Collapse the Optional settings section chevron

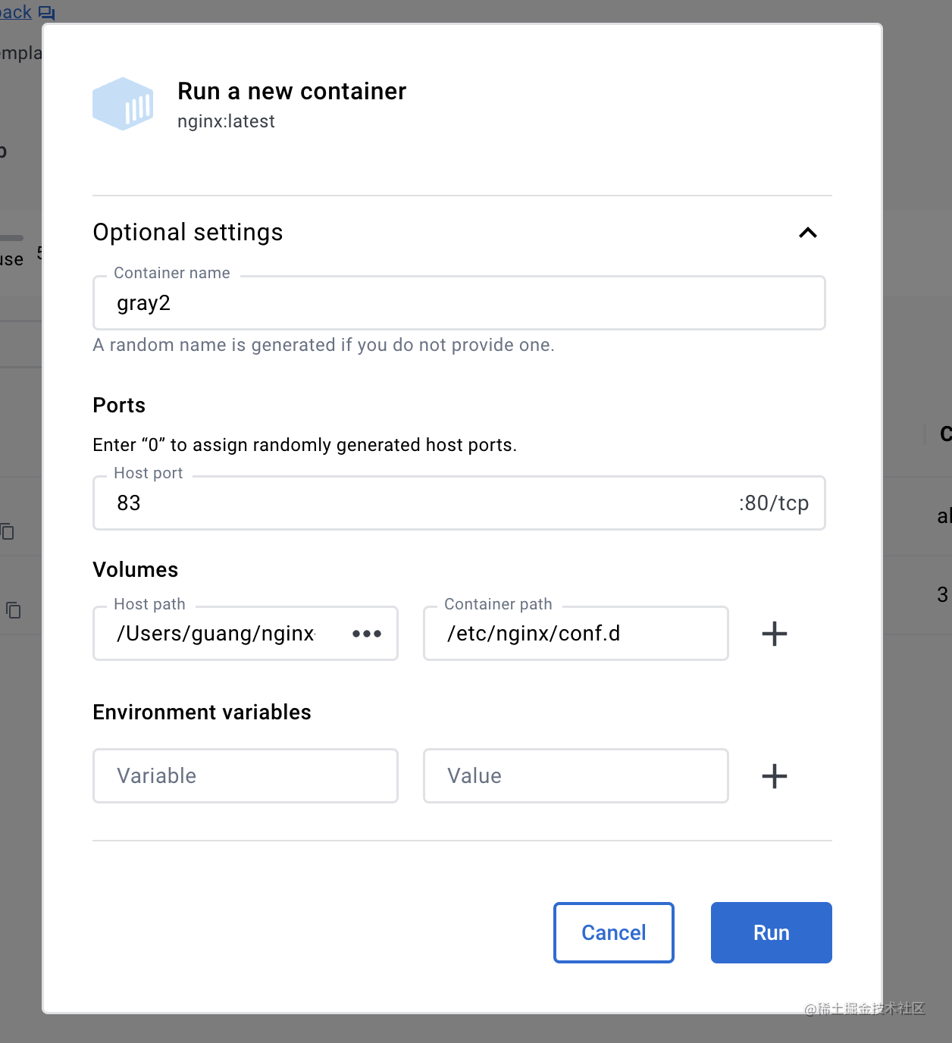[x=808, y=233]
